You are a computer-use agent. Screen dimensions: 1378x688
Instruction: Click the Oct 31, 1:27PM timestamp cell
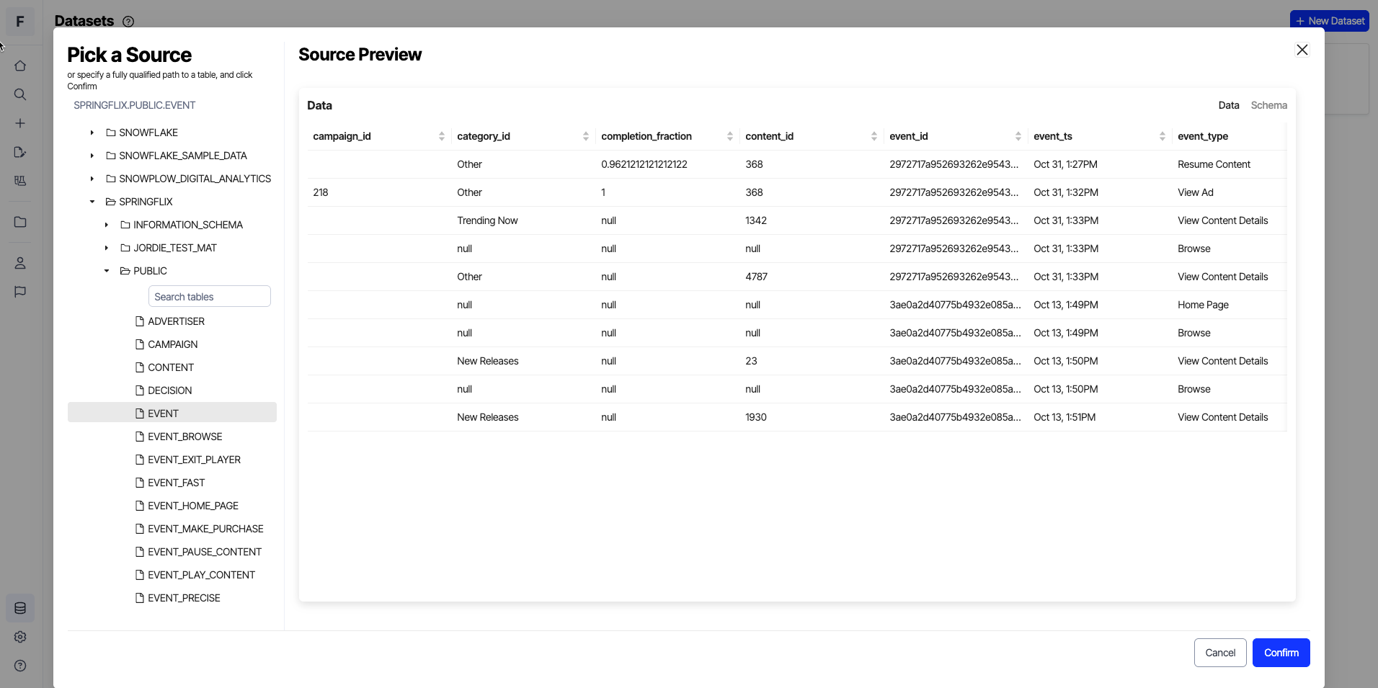[1065, 164]
